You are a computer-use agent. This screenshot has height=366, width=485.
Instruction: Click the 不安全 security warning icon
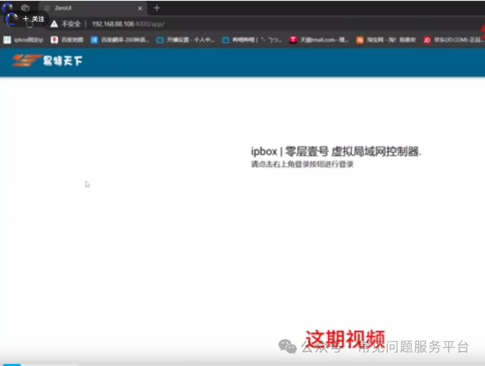[x=54, y=24]
